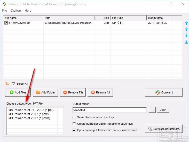Image resolution: width=189 pixels, height=142 pixels.
Task: Move selected file up one position
Action: coord(186,29)
